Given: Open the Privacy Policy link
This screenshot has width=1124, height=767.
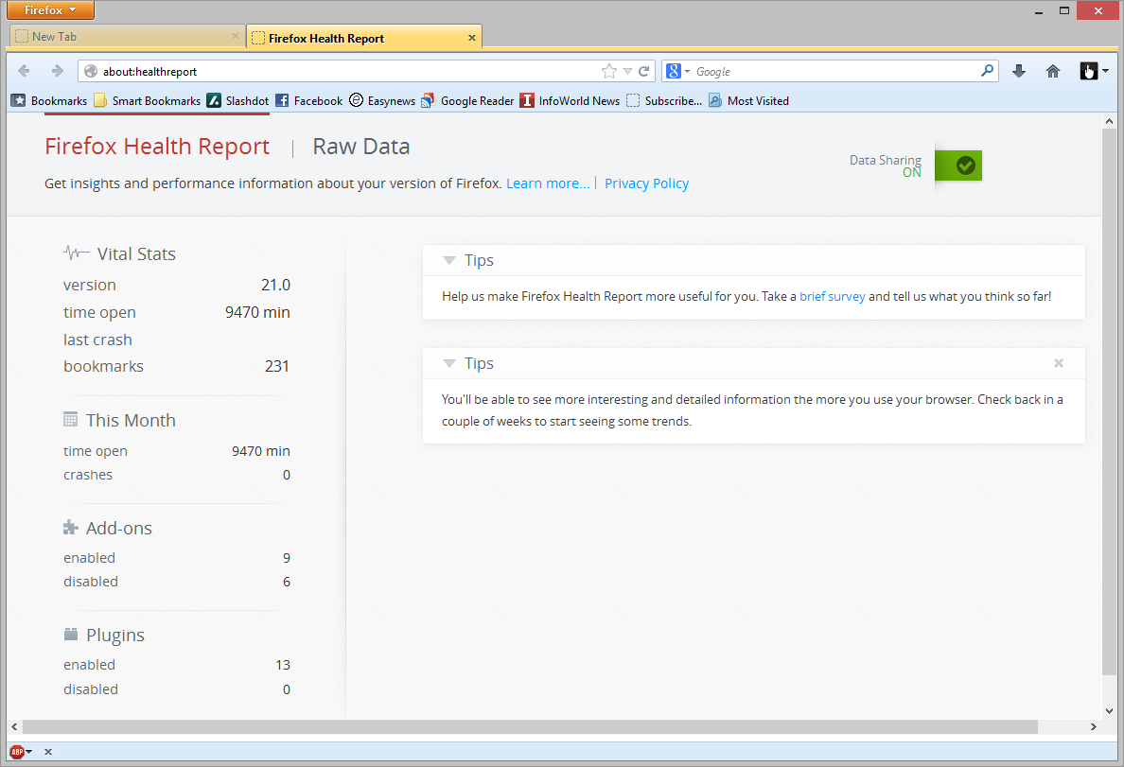Looking at the screenshot, I should (x=646, y=183).
